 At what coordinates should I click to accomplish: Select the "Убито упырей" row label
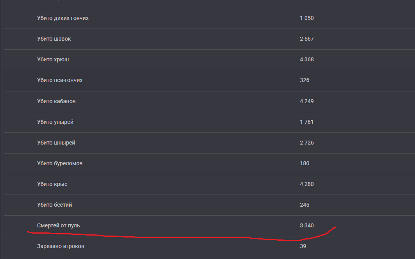point(55,122)
